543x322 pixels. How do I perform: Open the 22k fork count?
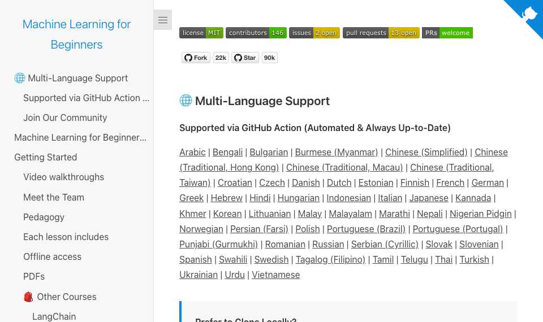click(x=221, y=58)
